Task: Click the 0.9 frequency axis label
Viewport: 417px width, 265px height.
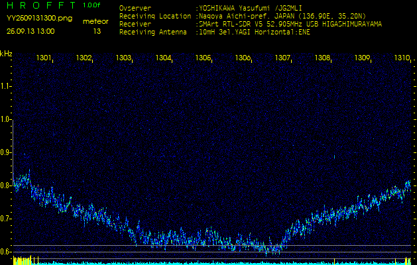Action: [5, 152]
